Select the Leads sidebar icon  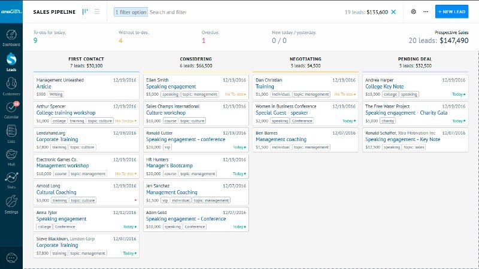click(x=11, y=61)
